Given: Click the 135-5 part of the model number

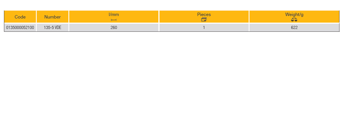Looking at the screenshot, I should 49,28.
